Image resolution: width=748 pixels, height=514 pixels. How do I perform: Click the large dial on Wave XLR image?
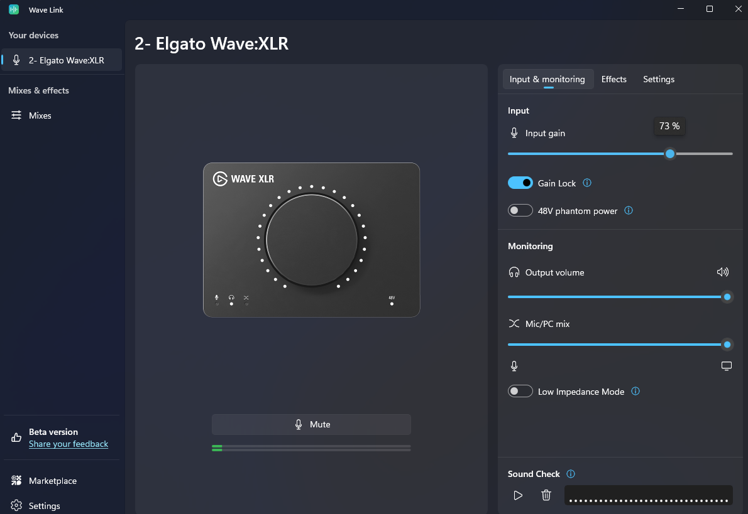pos(312,240)
